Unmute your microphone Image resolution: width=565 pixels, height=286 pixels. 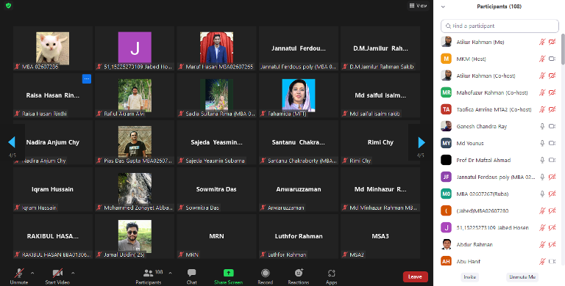[18, 276]
